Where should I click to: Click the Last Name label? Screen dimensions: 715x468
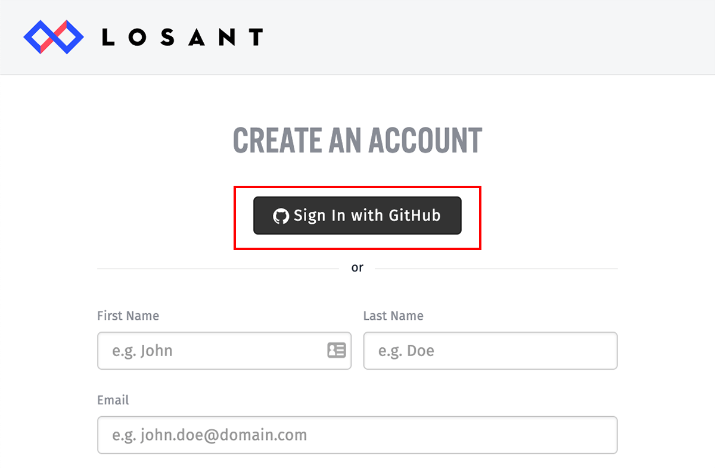pos(393,316)
